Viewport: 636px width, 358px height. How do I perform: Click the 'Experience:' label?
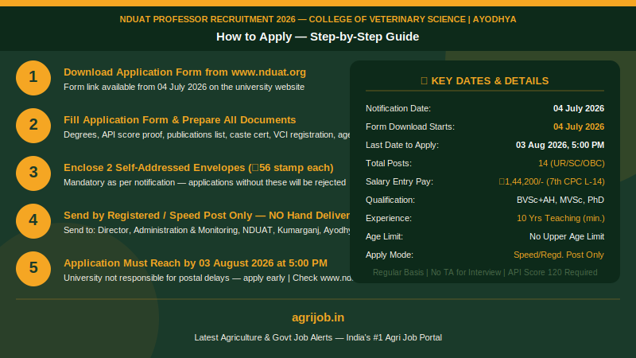click(389, 218)
